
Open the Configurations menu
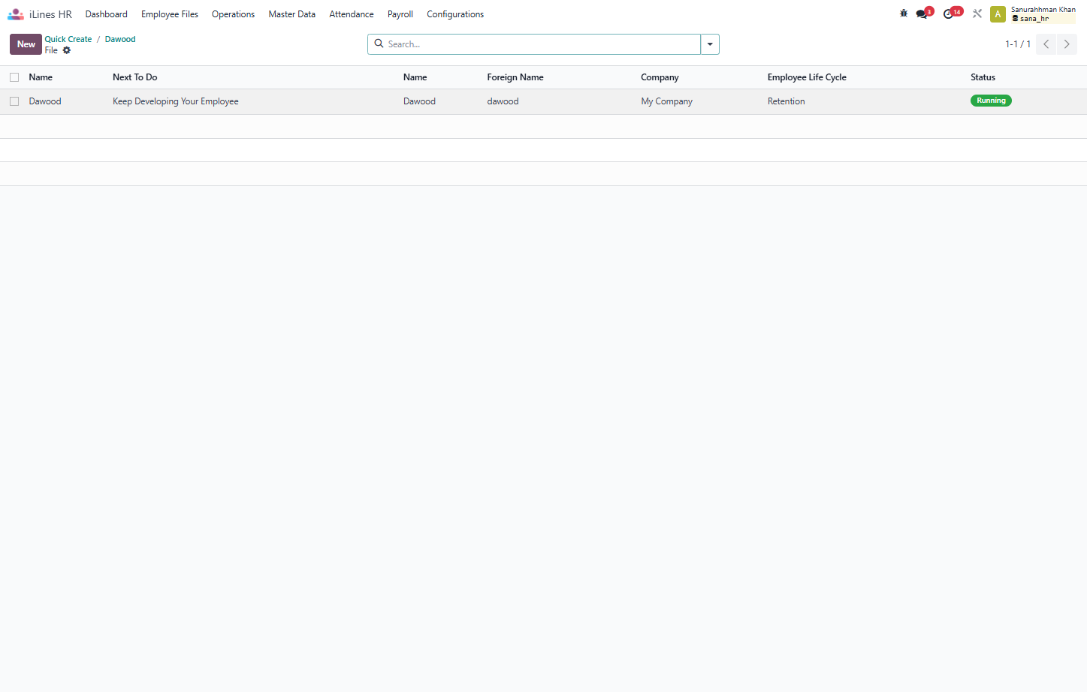pyautogui.click(x=455, y=14)
